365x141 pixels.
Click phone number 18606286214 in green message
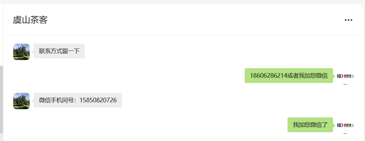[x=268, y=76]
